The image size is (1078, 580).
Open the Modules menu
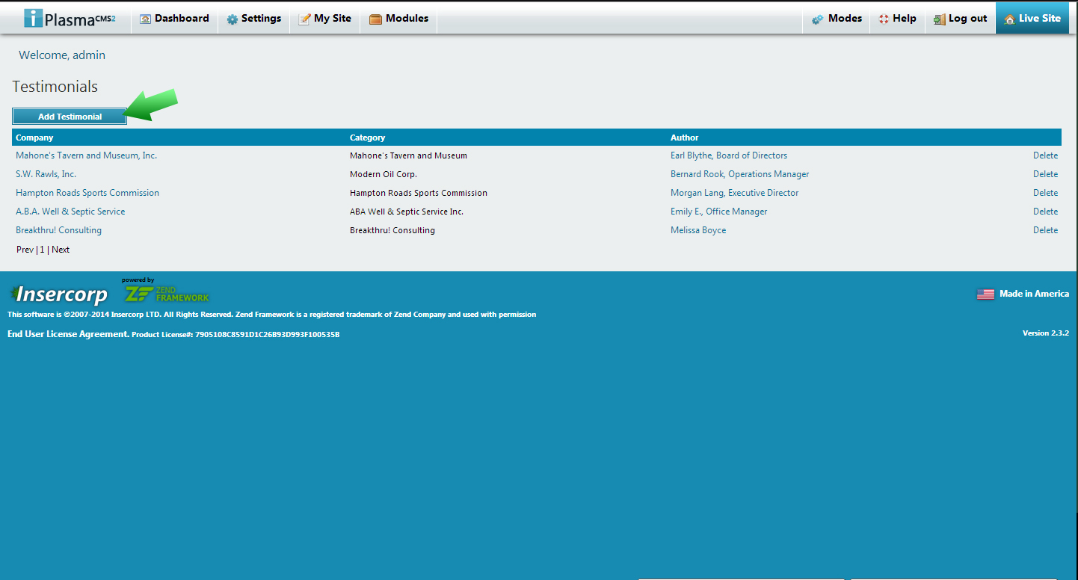point(398,18)
